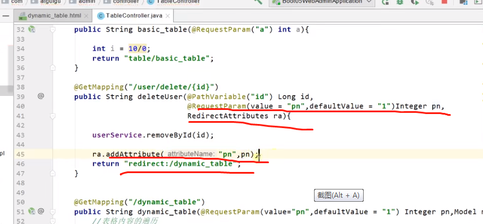The height and width of the screenshot is (224, 483).
Task: Click the web endpoint gutter icon on line 32
Action: pyautogui.click(x=32, y=29)
